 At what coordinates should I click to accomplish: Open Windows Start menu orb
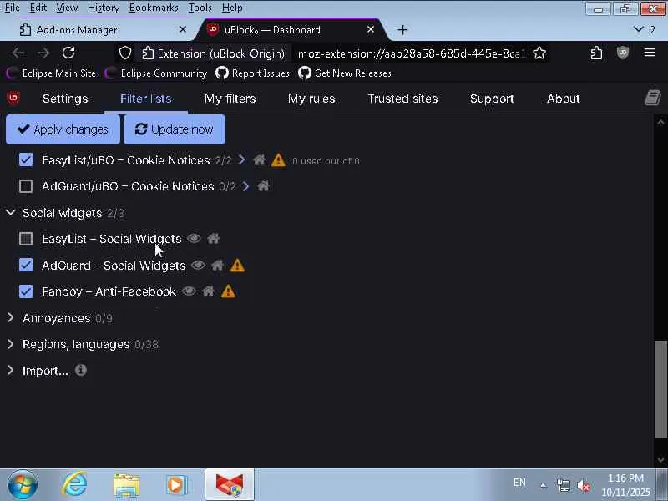coord(23,485)
